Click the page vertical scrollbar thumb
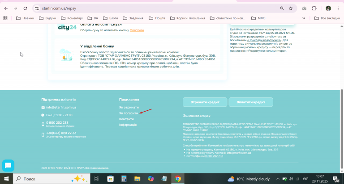Screen dimensions: 344x184 click(342, 129)
